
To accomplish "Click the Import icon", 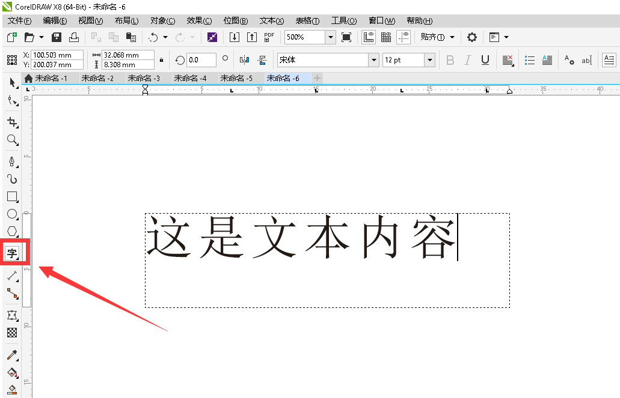I will [x=235, y=37].
